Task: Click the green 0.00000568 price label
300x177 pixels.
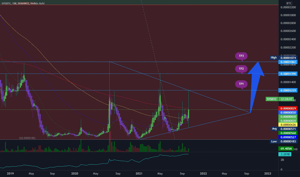Action: point(288,133)
